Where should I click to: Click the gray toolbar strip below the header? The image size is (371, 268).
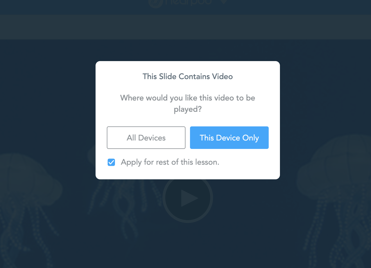pos(185,27)
